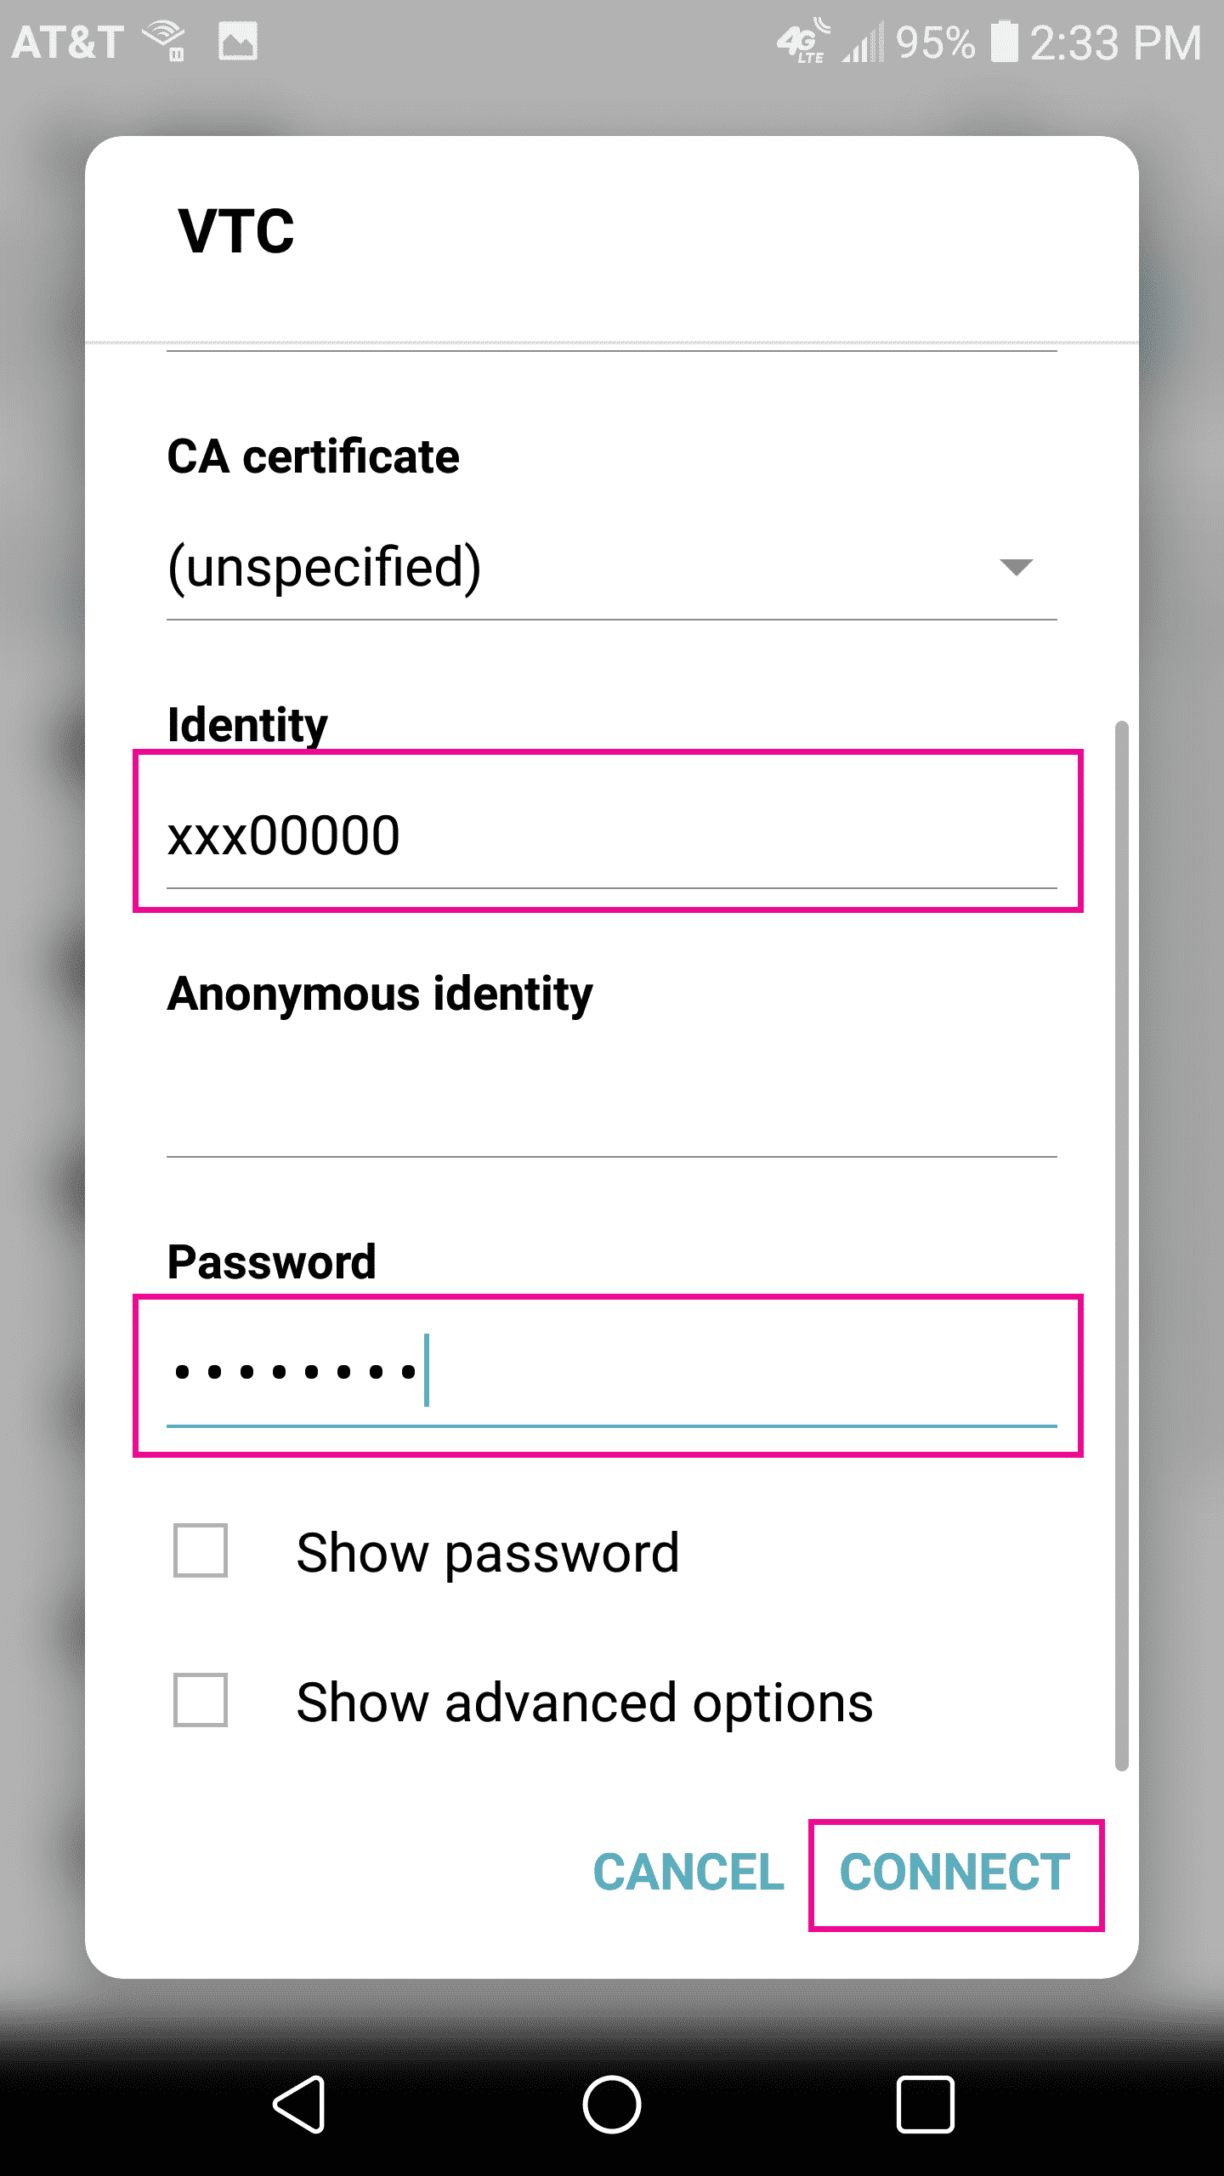Click the dialog's vertical scrollbar
This screenshot has width=1224, height=2176.
(x=1122, y=1246)
